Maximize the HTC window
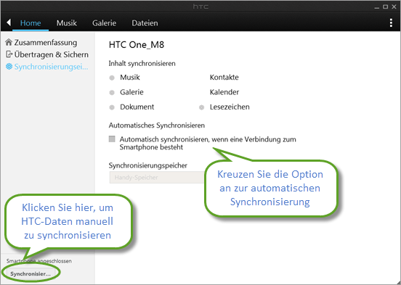 point(385,7)
